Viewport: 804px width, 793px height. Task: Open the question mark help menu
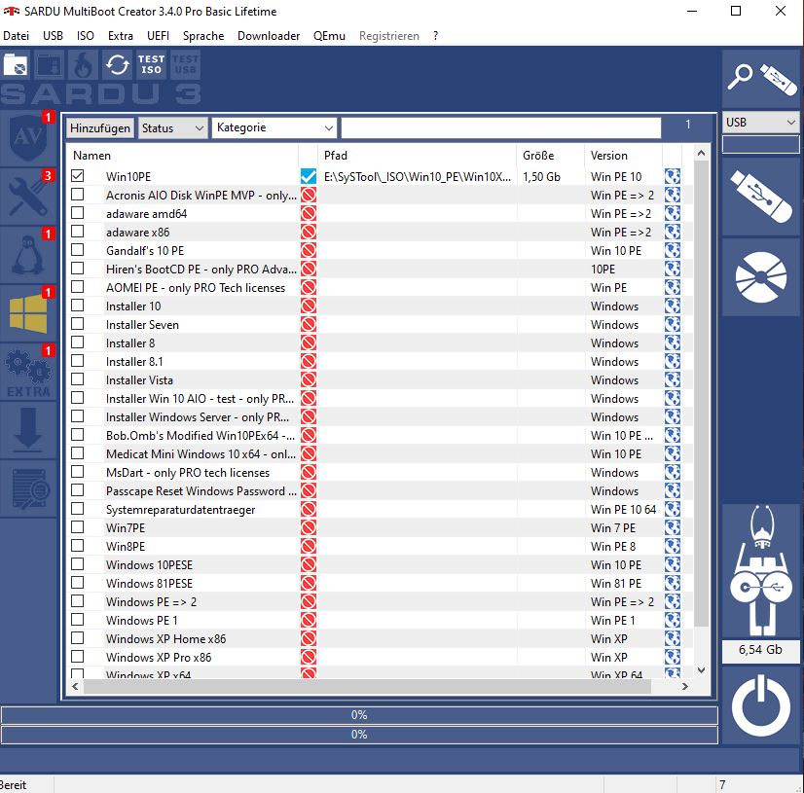(x=435, y=36)
